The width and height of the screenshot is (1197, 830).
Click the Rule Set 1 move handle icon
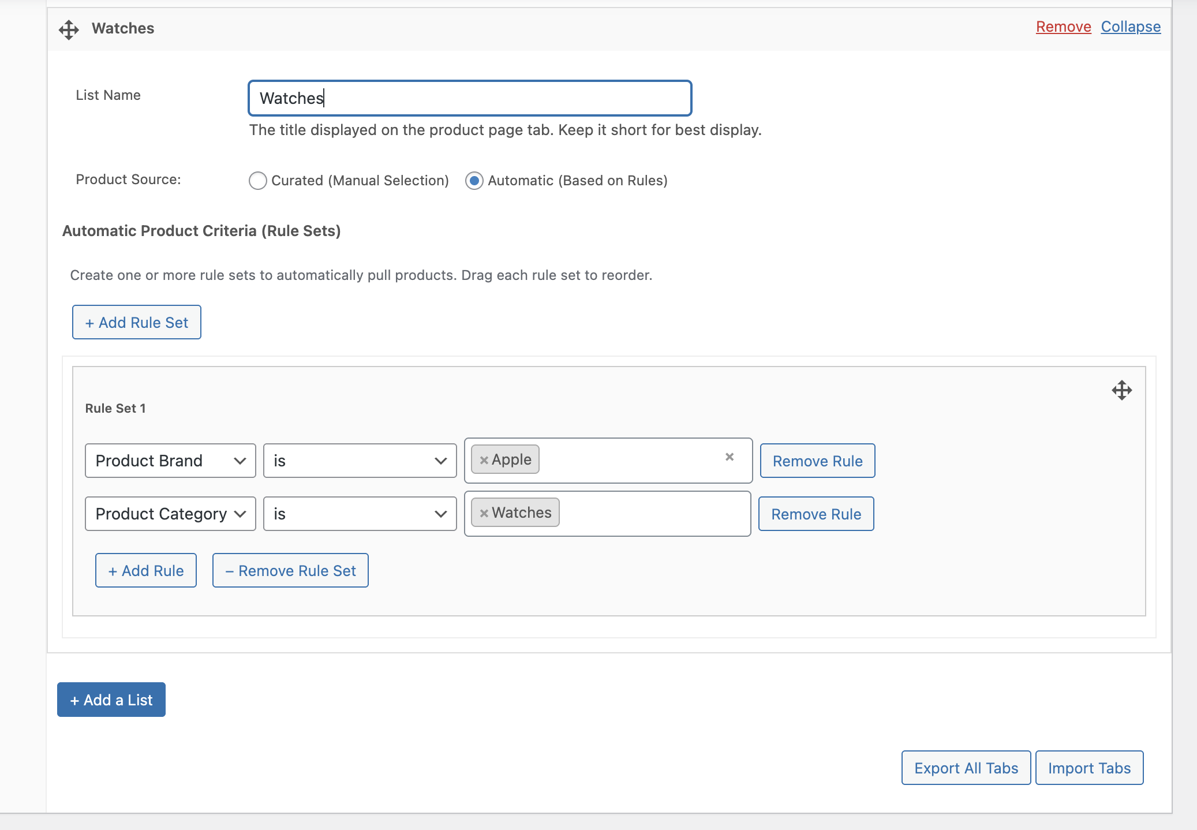click(x=1121, y=391)
